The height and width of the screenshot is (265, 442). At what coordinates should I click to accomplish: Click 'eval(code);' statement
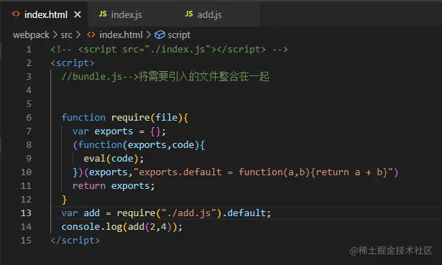[114, 159]
